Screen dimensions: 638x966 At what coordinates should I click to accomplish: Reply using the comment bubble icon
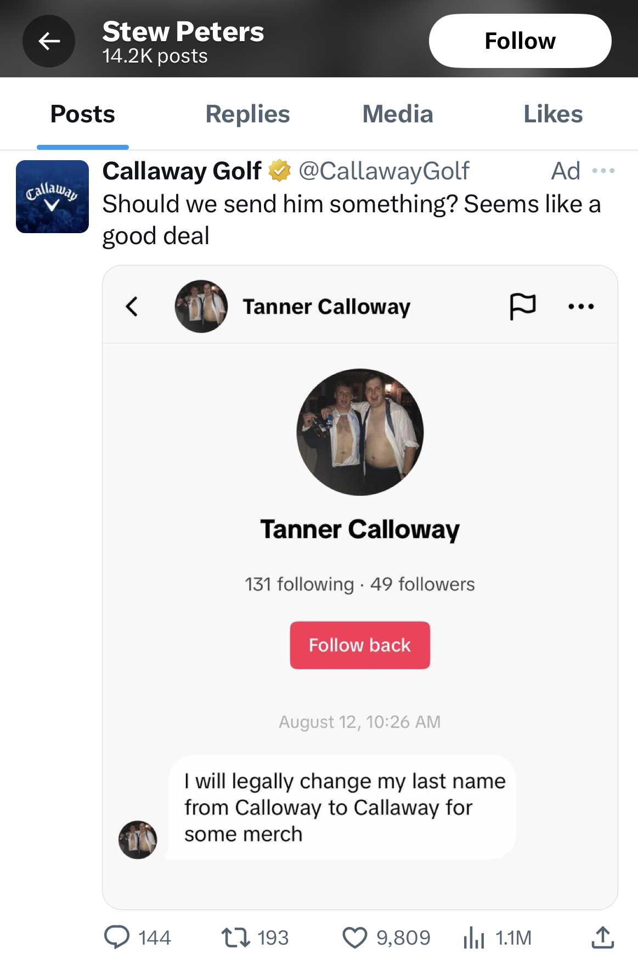click(x=117, y=937)
